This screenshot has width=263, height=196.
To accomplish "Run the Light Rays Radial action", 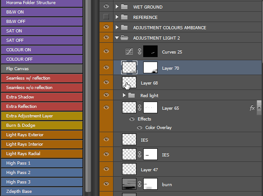I will point(42,154).
